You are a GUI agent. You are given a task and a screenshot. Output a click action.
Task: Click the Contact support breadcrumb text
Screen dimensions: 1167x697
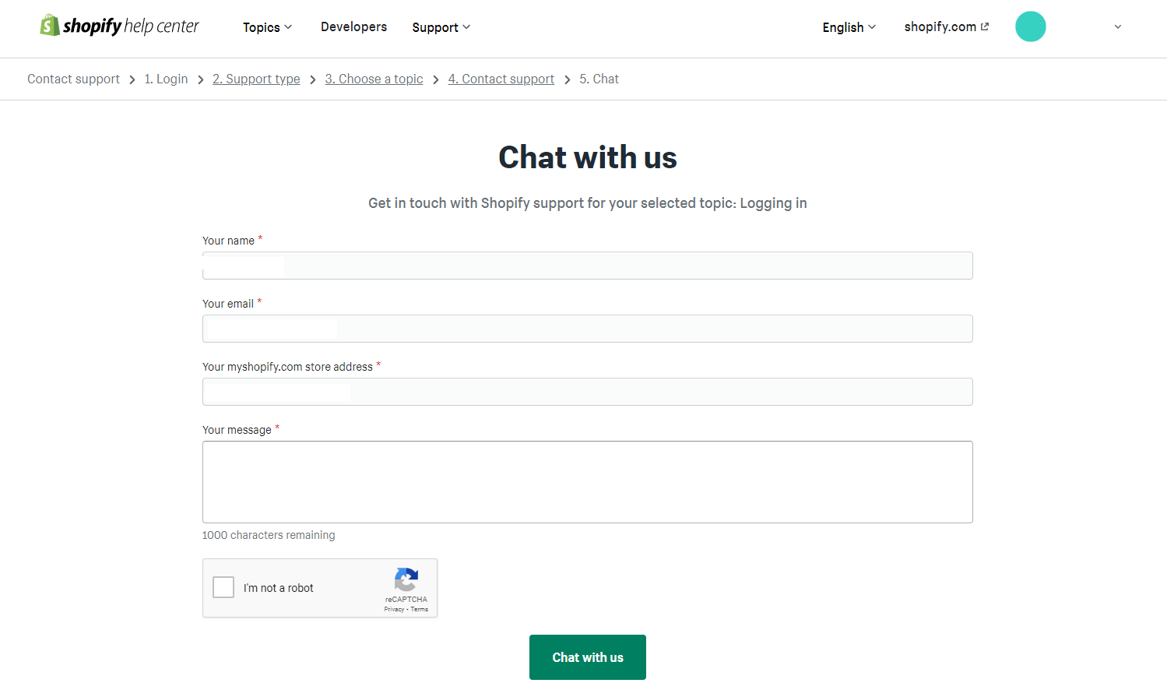coord(73,79)
